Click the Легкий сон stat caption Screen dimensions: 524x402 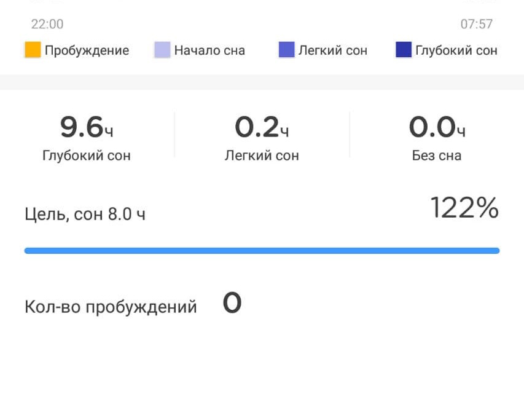coord(262,156)
